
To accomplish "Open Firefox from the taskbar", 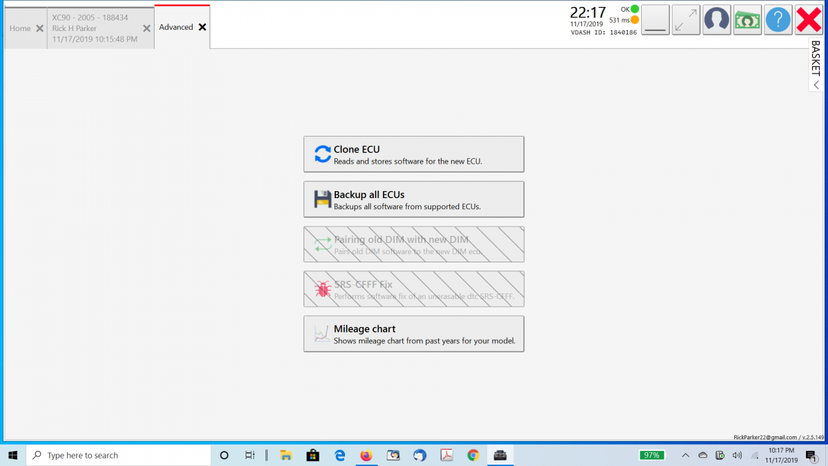I will (x=366, y=455).
